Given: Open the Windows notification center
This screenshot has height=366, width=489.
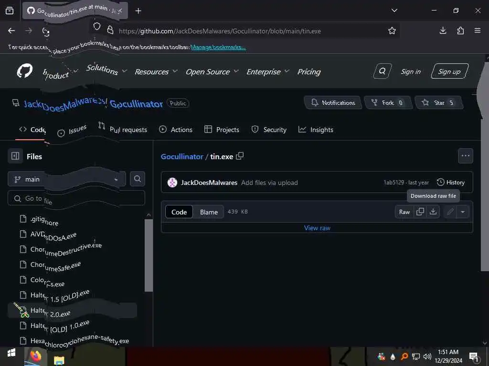Looking at the screenshot, I should click(474, 356).
